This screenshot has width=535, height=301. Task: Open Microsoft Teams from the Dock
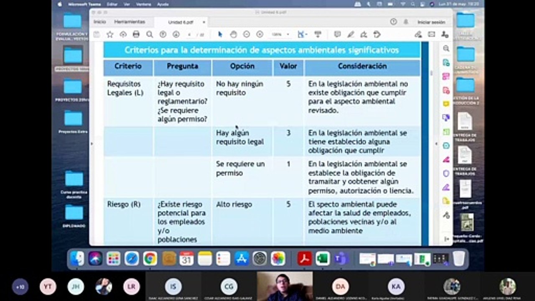pos(341,259)
